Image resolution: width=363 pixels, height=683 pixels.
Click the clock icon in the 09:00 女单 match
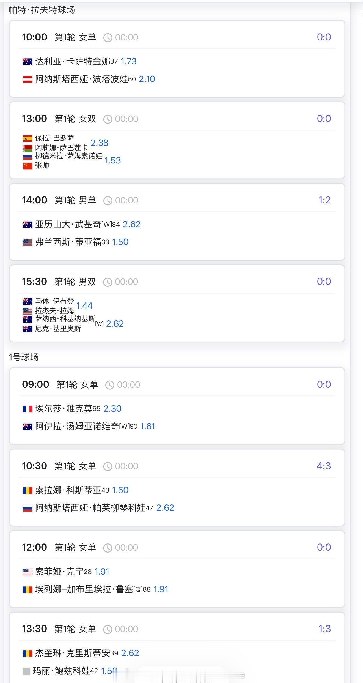click(x=110, y=385)
